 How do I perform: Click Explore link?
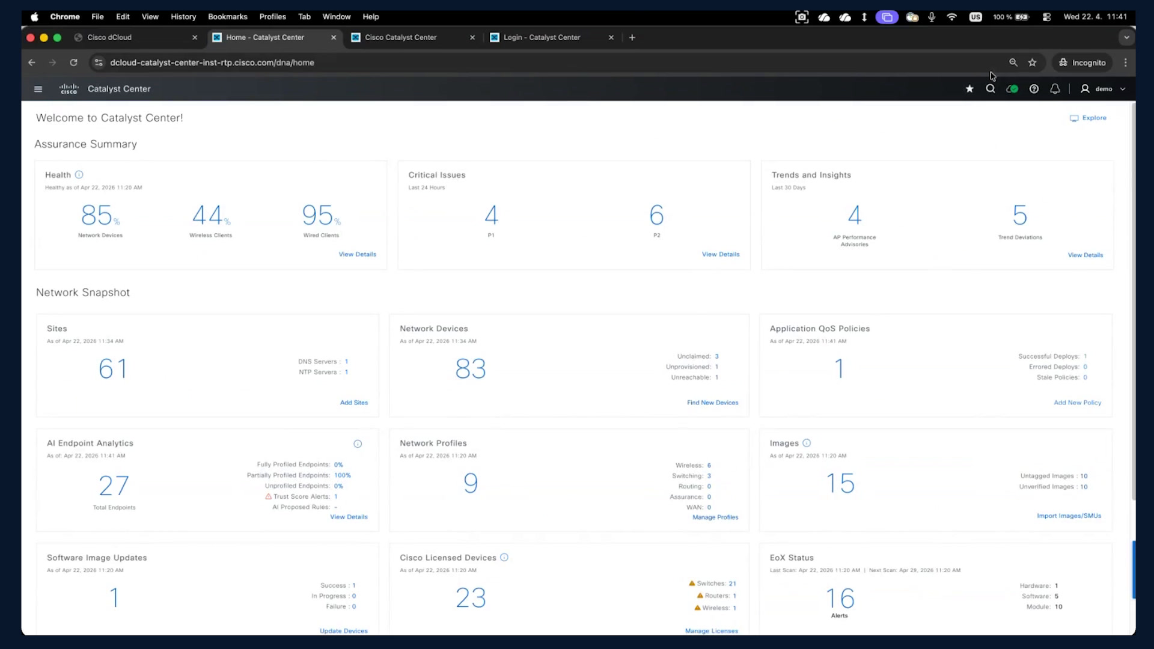pos(1088,118)
